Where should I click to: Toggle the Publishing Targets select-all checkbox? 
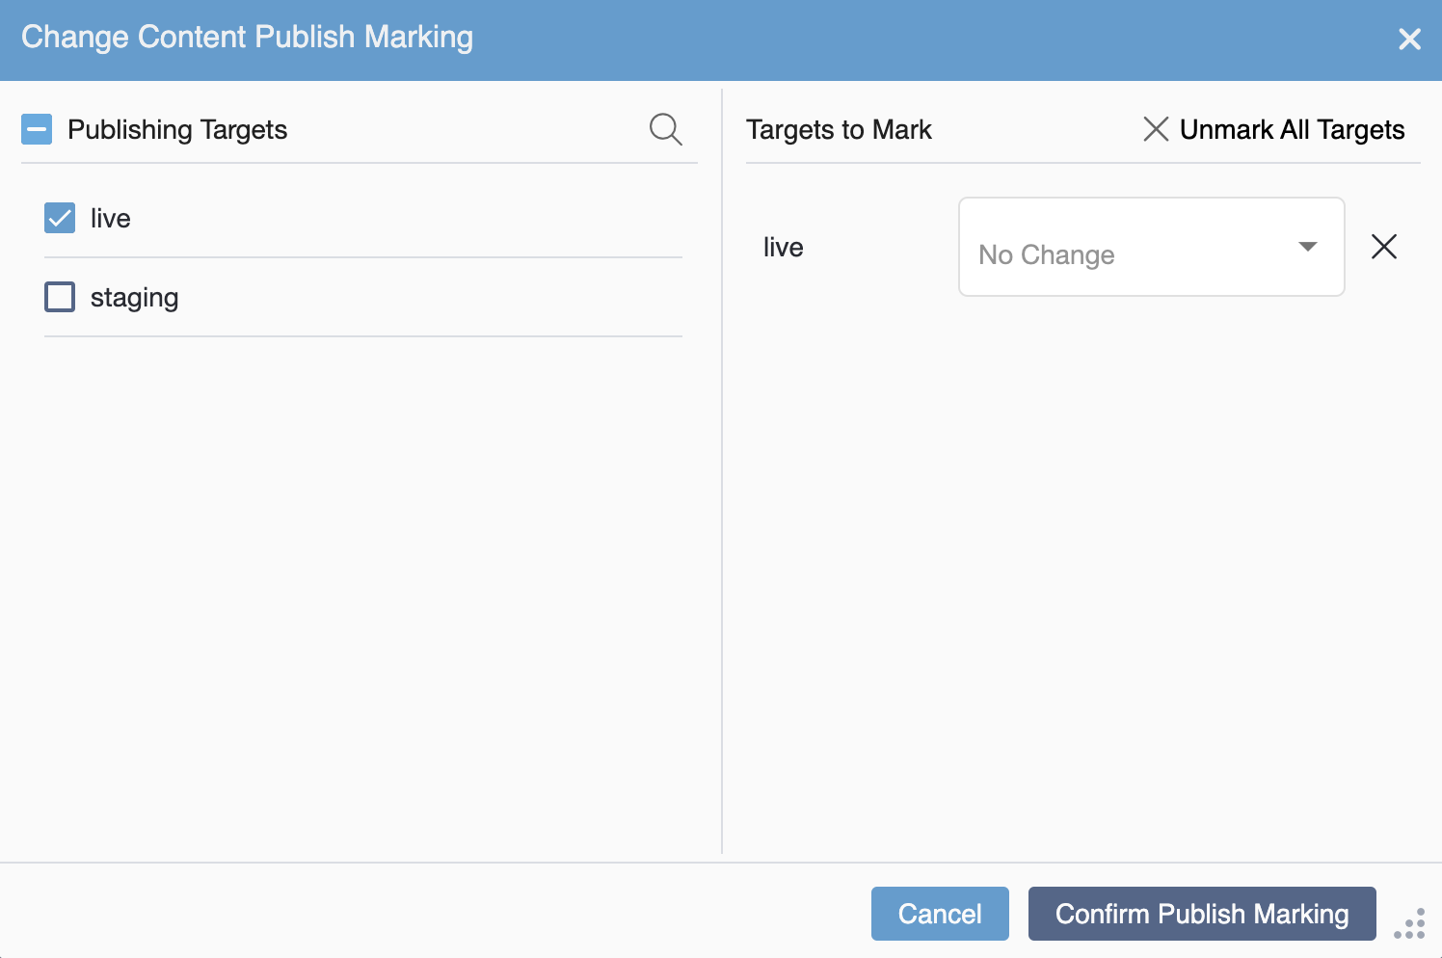[x=37, y=129]
